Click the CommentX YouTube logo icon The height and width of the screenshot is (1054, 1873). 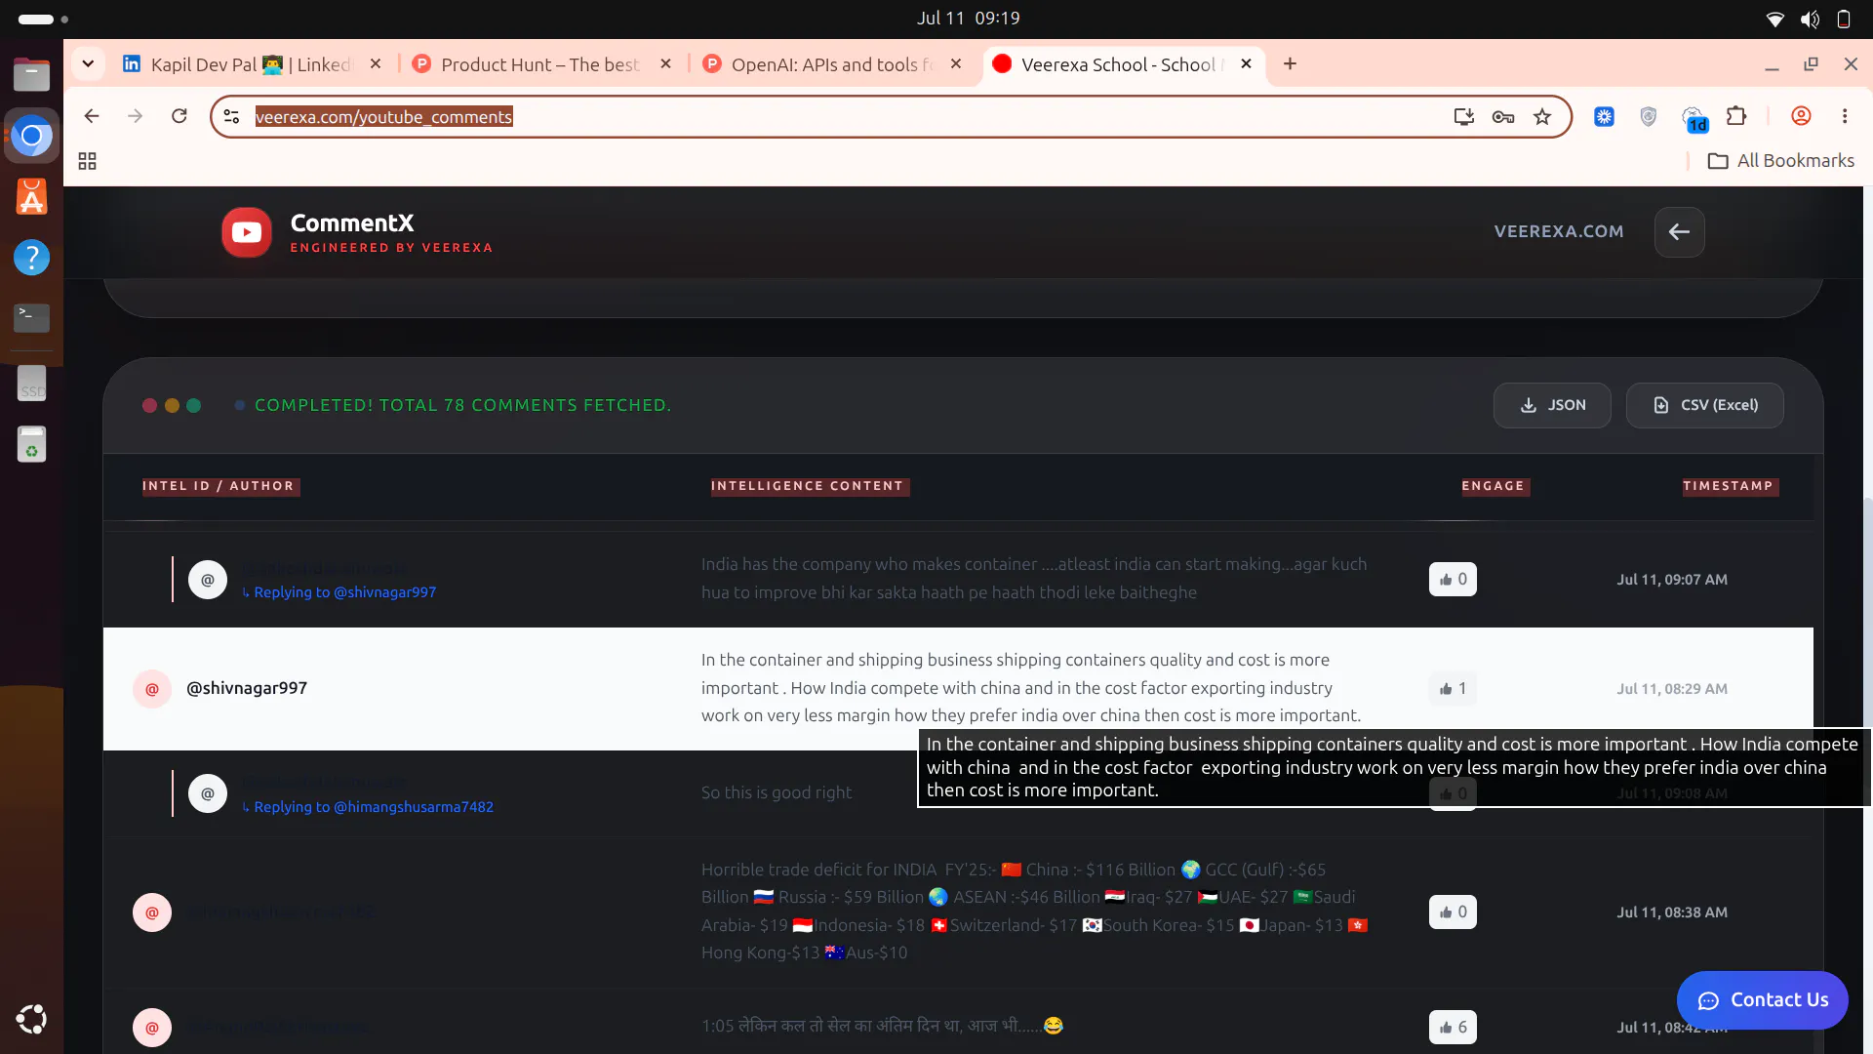coord(246,232)
